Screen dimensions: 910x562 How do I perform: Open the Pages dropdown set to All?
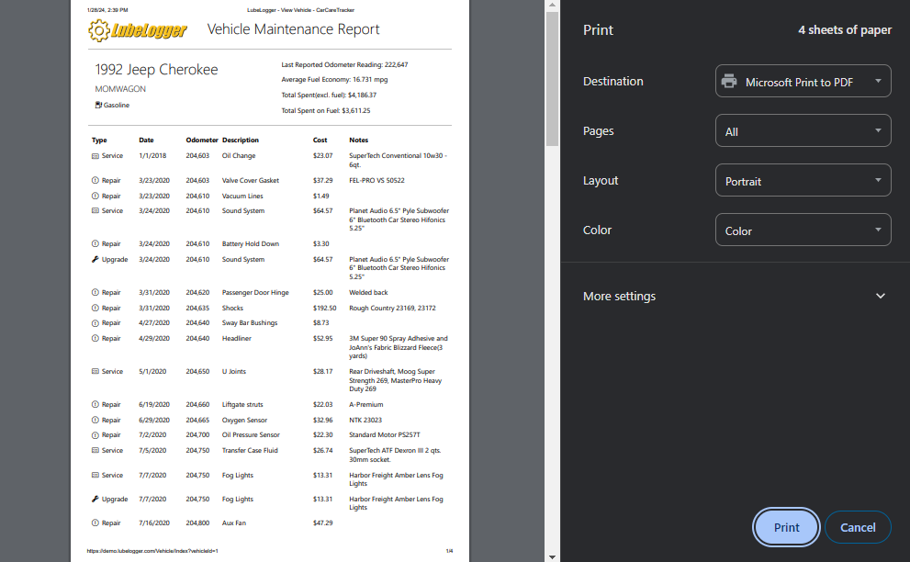[x=803, y=131]
